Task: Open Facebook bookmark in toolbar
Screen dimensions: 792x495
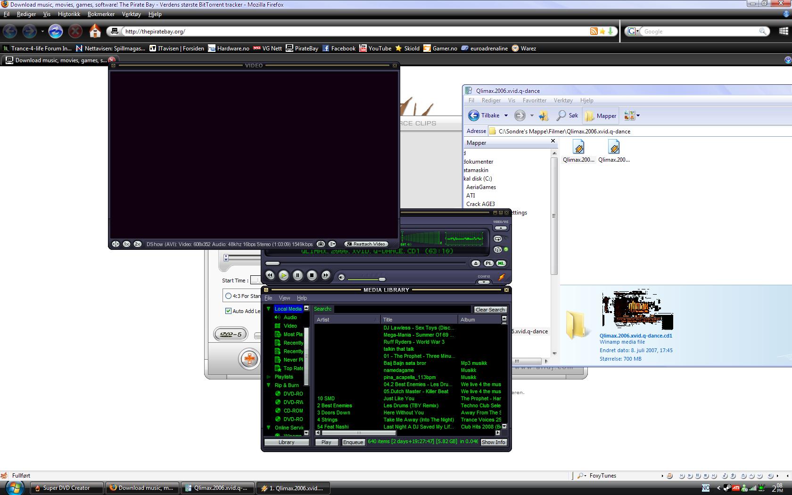Action: 339,48
